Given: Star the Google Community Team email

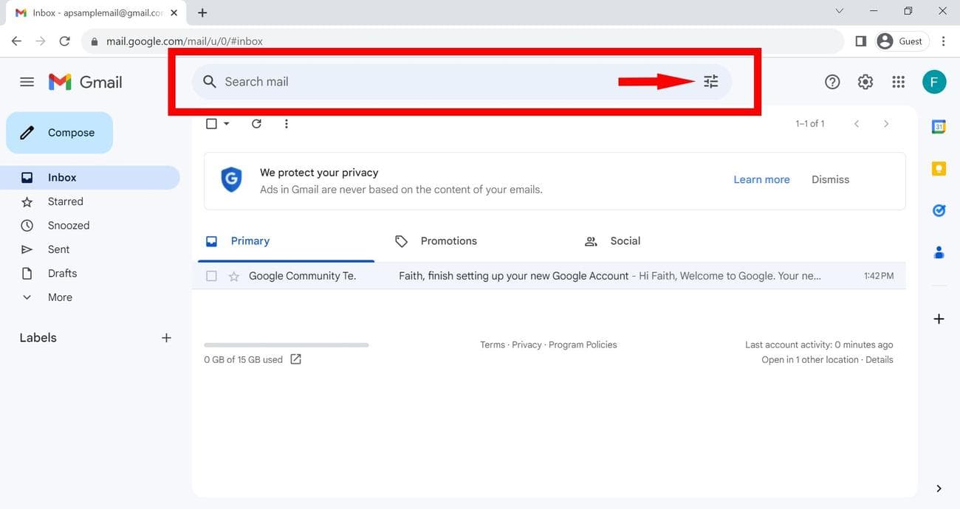Looking at the screenshot, I should 233,275.
